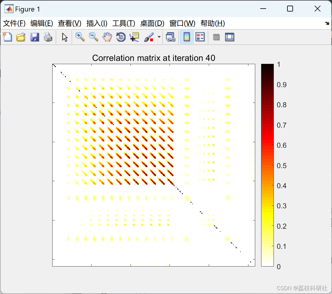332x294 pixels.
Task: Click the colorbar tick label 0.1
Action: [x=281, y=246]
